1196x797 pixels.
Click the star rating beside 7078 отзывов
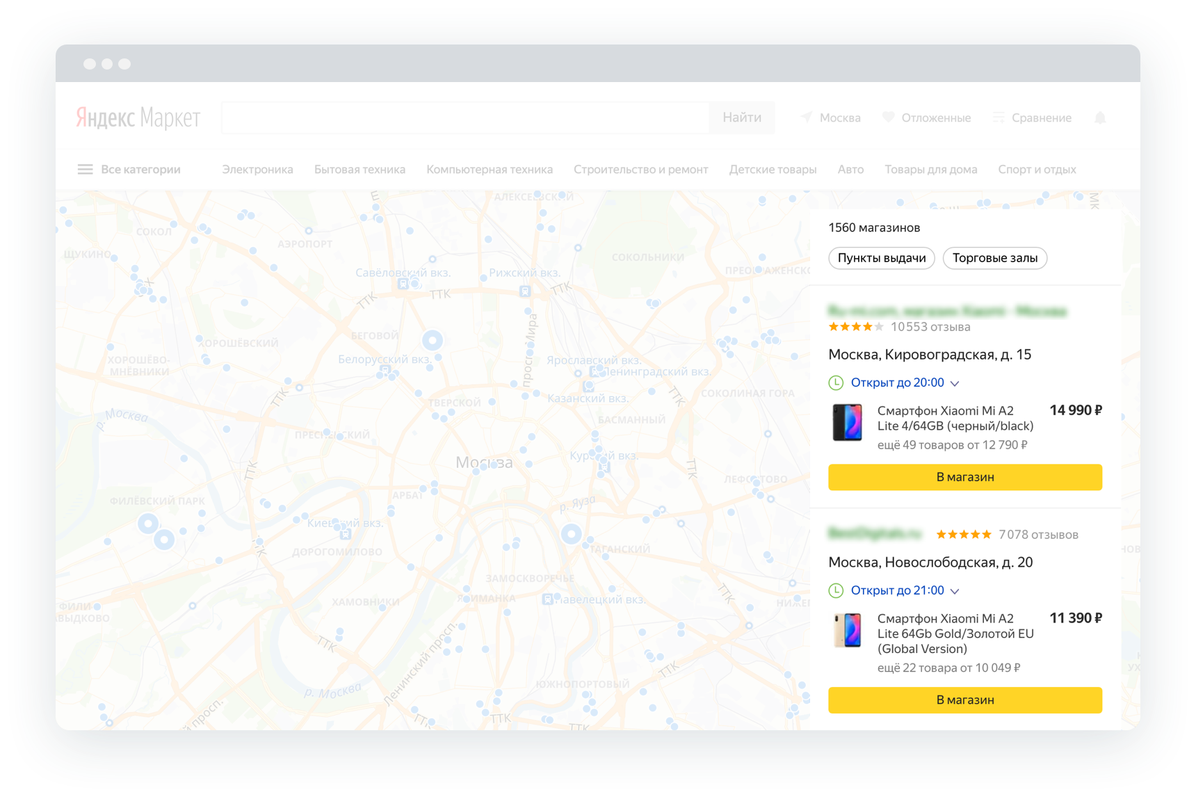[x=964, y=534]
